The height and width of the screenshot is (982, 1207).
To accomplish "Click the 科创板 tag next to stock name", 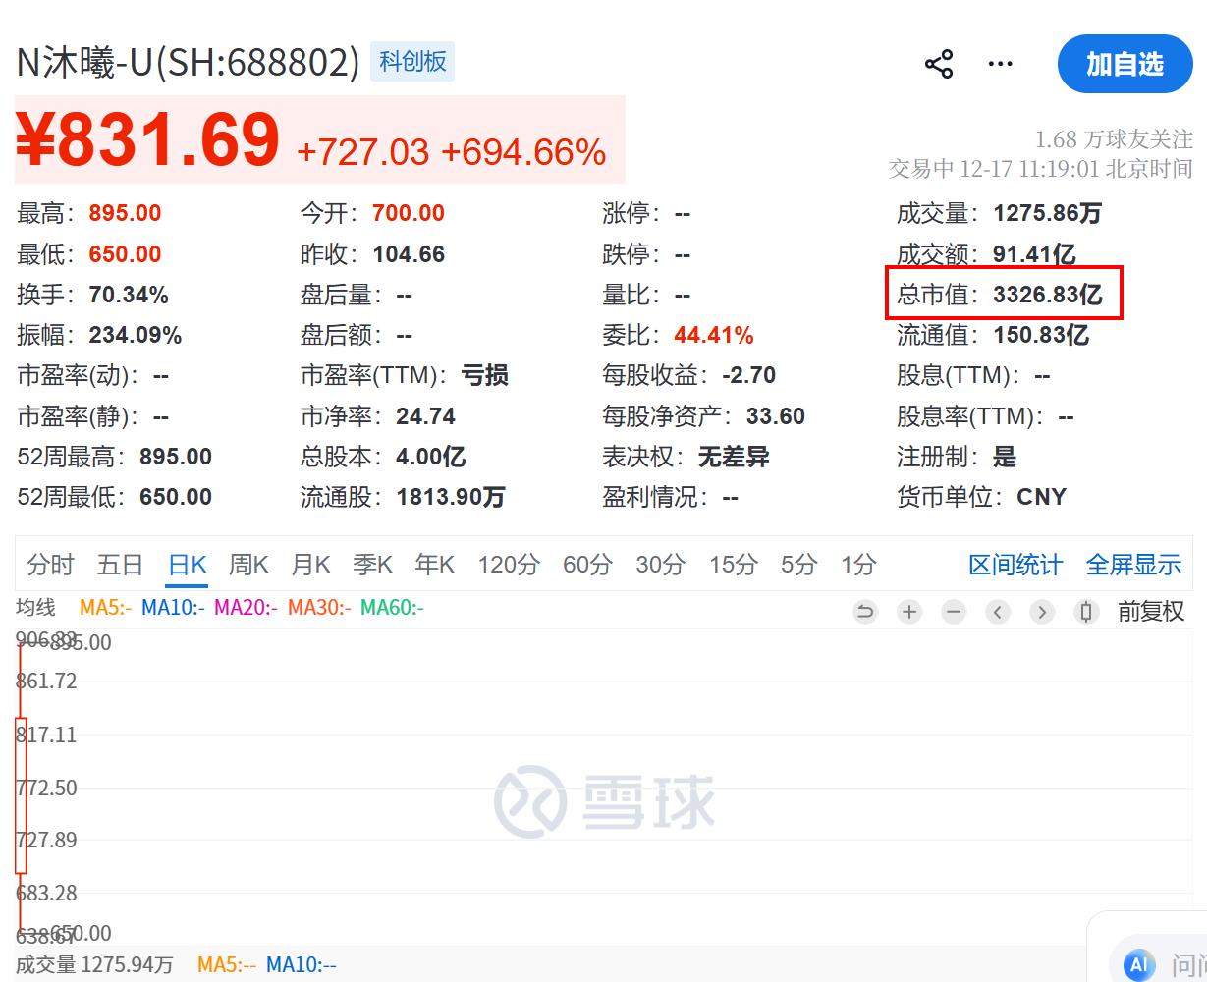I will point(412,62).
